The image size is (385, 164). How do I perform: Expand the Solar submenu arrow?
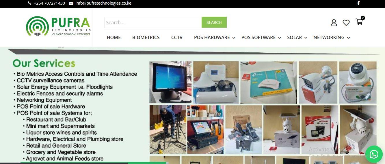tap(306, 38)
